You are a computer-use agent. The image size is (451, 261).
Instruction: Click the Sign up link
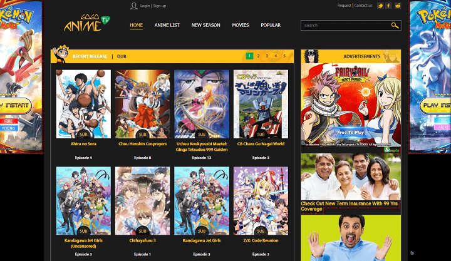point(160,6)
